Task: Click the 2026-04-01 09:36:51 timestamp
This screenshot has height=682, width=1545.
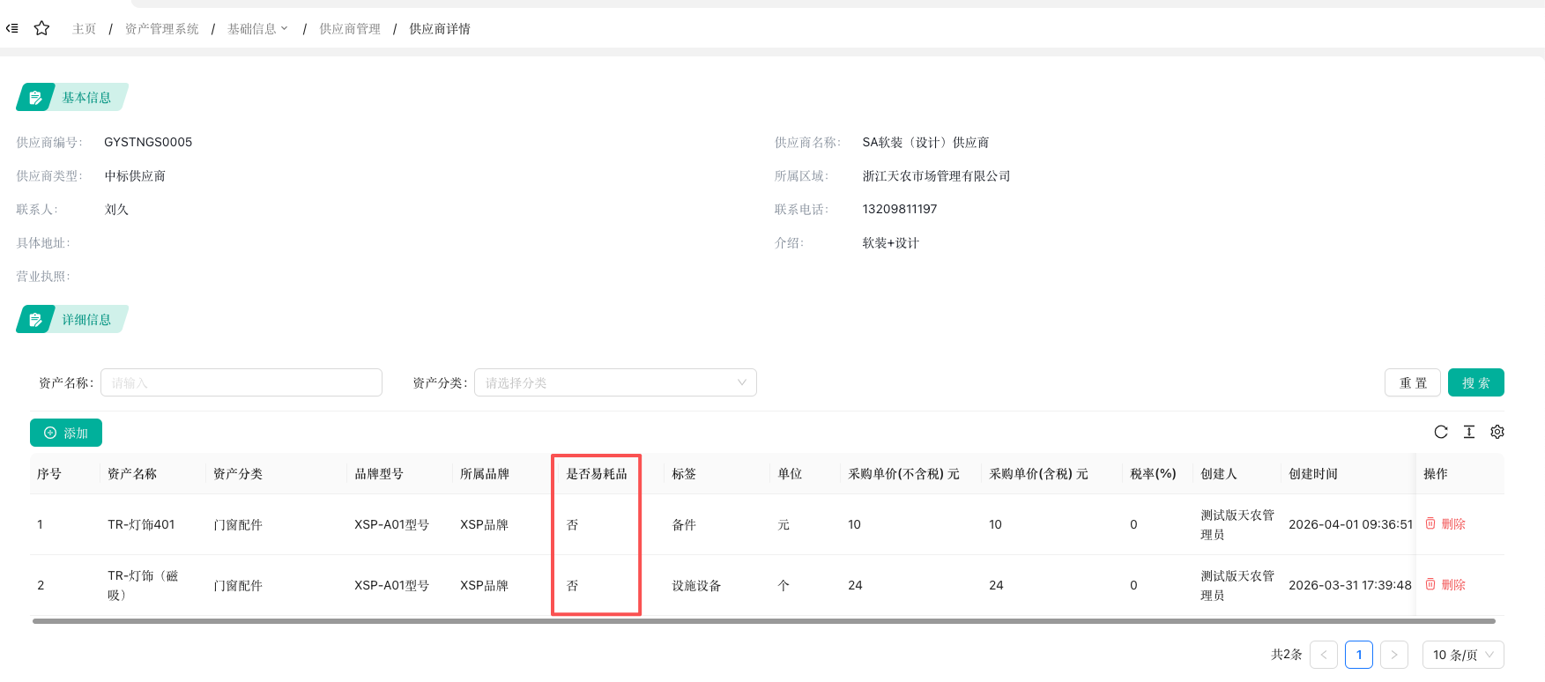Action: (1350, 524)
